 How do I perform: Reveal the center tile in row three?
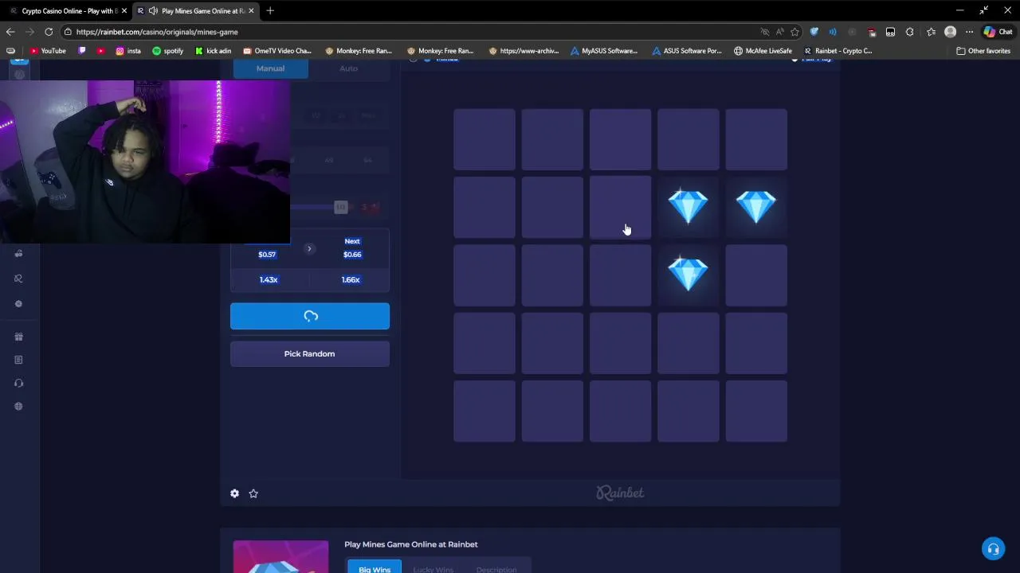[x=621, y=275]
